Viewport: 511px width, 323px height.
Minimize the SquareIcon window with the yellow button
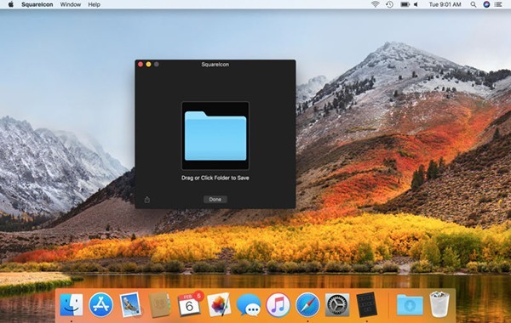coord(148,65)
